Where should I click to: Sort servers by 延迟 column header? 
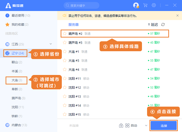153,24
